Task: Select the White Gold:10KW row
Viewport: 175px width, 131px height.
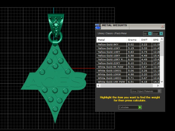Action: (x=128, y=74)
